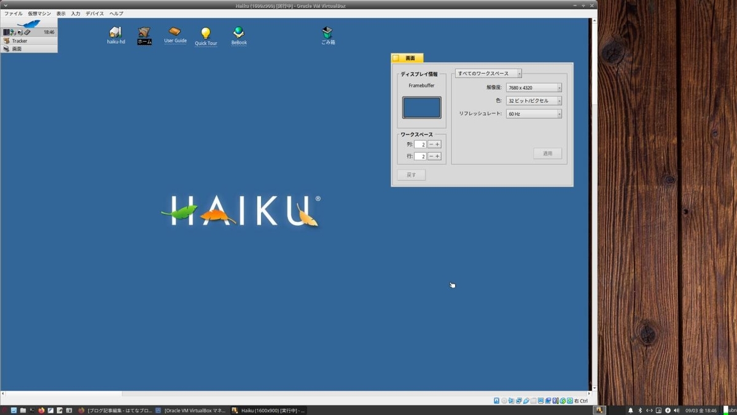Open the ファイル menu in VirtualBox
Viewport: 737px width, 415px height.
14,14
